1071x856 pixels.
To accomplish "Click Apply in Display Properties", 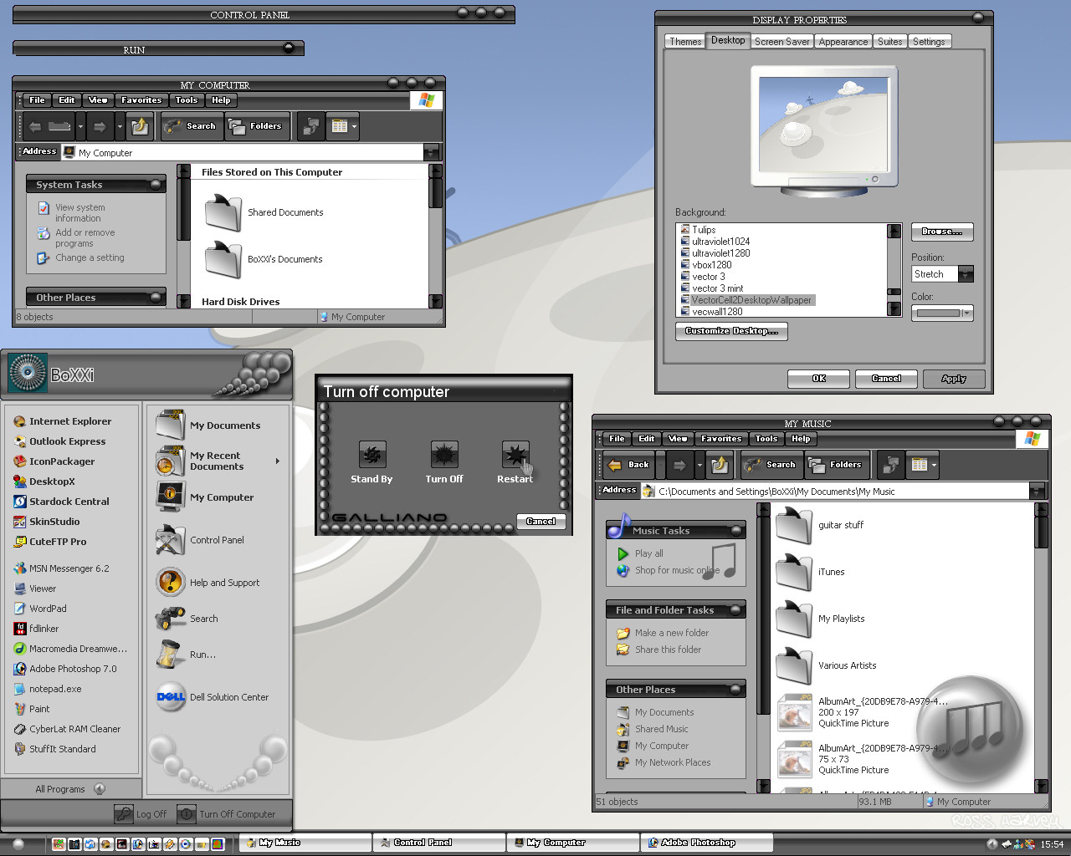I will pos(953,379).
